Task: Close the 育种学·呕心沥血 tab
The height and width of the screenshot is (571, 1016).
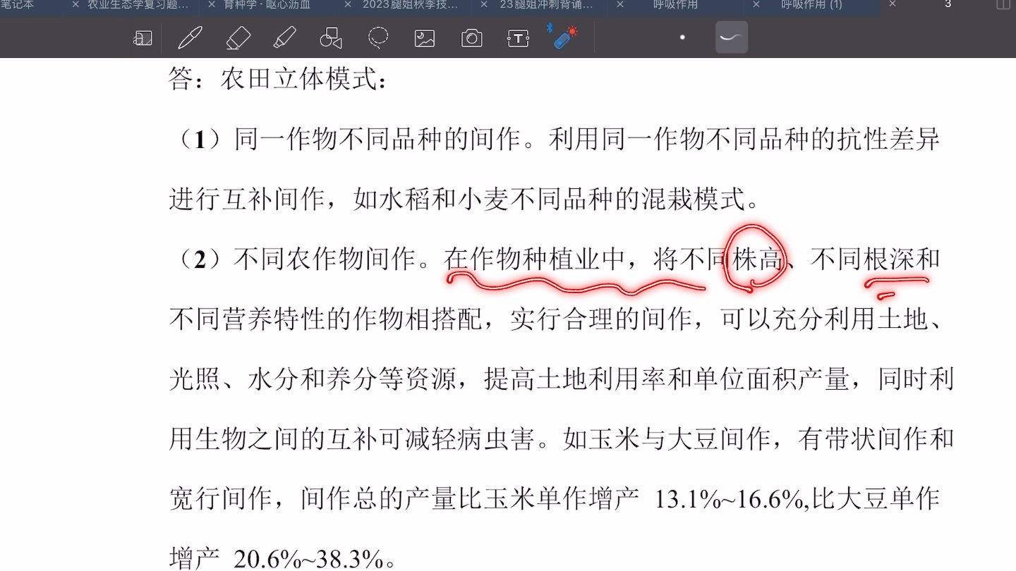Action: coord(211,4)
